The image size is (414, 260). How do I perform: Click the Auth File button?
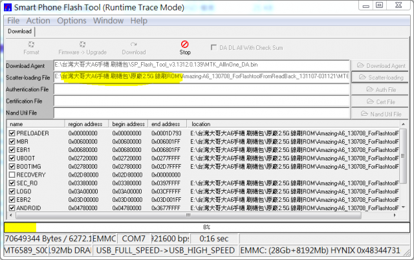(x=380, y=89)
